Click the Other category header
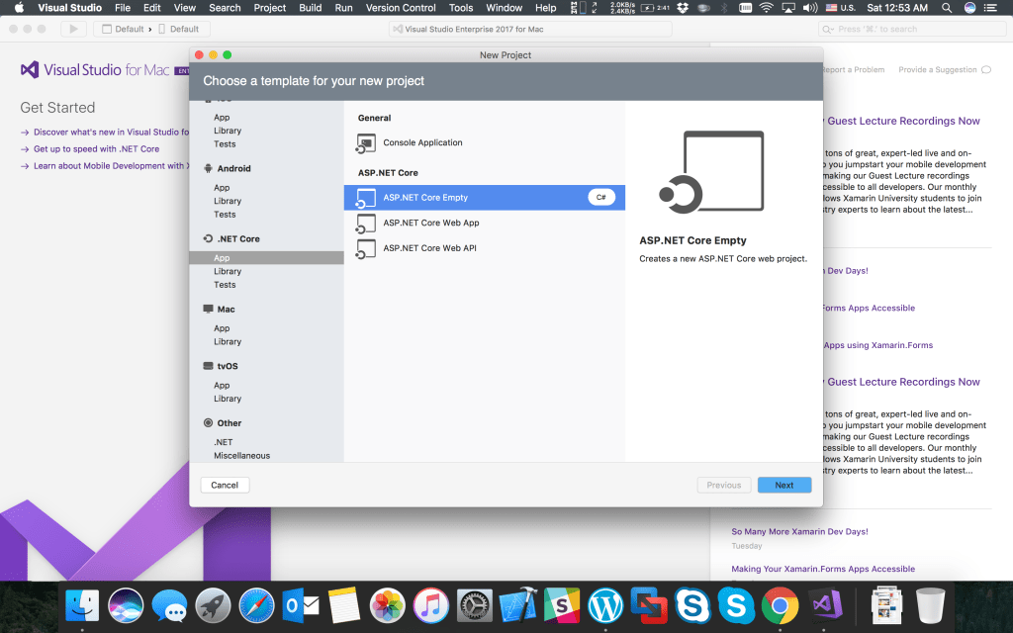 [223, 423]
